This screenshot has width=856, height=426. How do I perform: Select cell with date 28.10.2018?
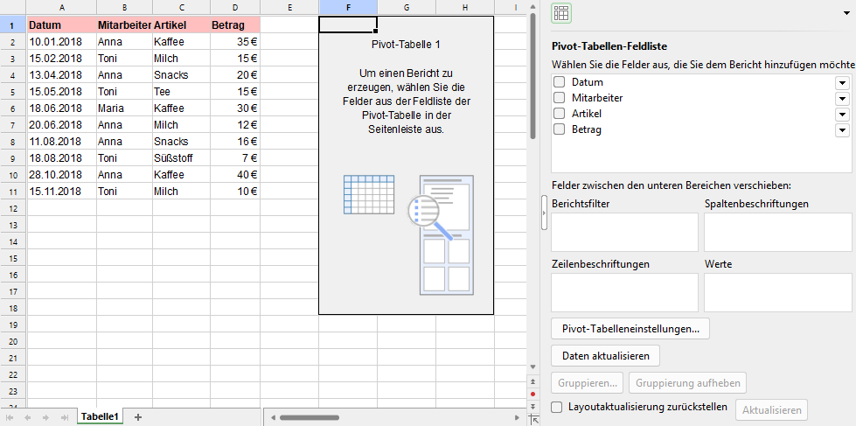coord(62,175)
